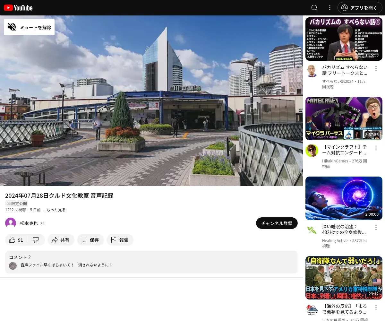Open options menu for the 深い睡眠 video
385x321 pixels.
pos(376,228)
